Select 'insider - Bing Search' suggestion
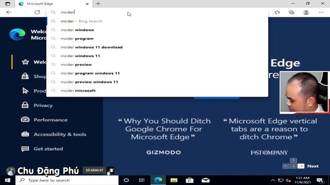Viewport: 330px width, 185px height. [x=157, y=21]
